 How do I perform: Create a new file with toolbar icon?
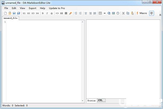point(5,13)
